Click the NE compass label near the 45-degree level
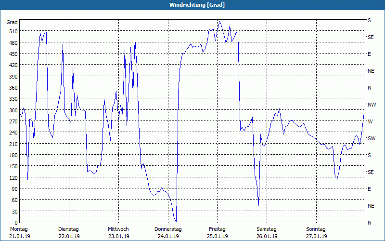 [371, 206]
